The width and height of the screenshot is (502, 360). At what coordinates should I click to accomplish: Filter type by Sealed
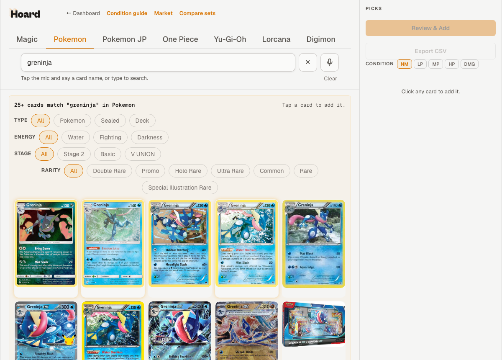point(110,121)
